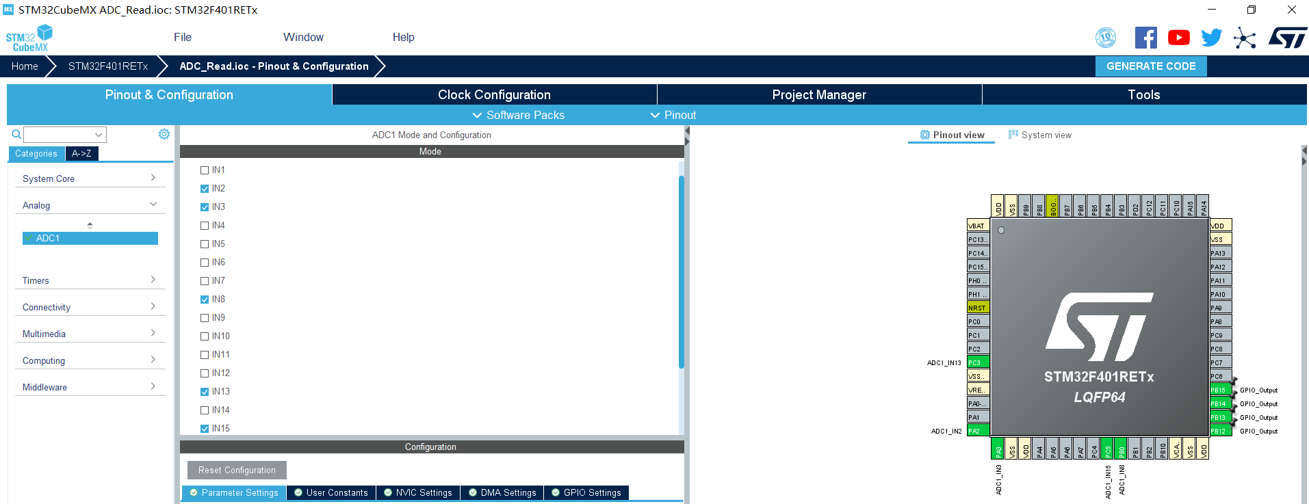Enable the IN10 checkbox
Image resolution: width=1309 pixels, height=504 pixels.
tap(205, 336)
